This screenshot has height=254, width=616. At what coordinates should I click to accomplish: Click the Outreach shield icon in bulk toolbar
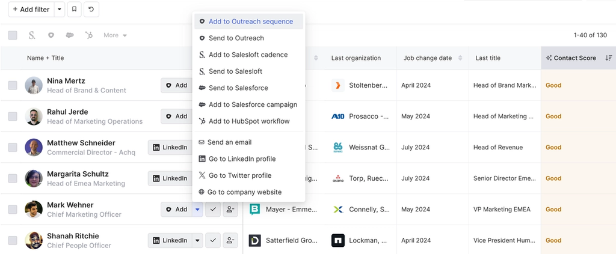(51, 35)
